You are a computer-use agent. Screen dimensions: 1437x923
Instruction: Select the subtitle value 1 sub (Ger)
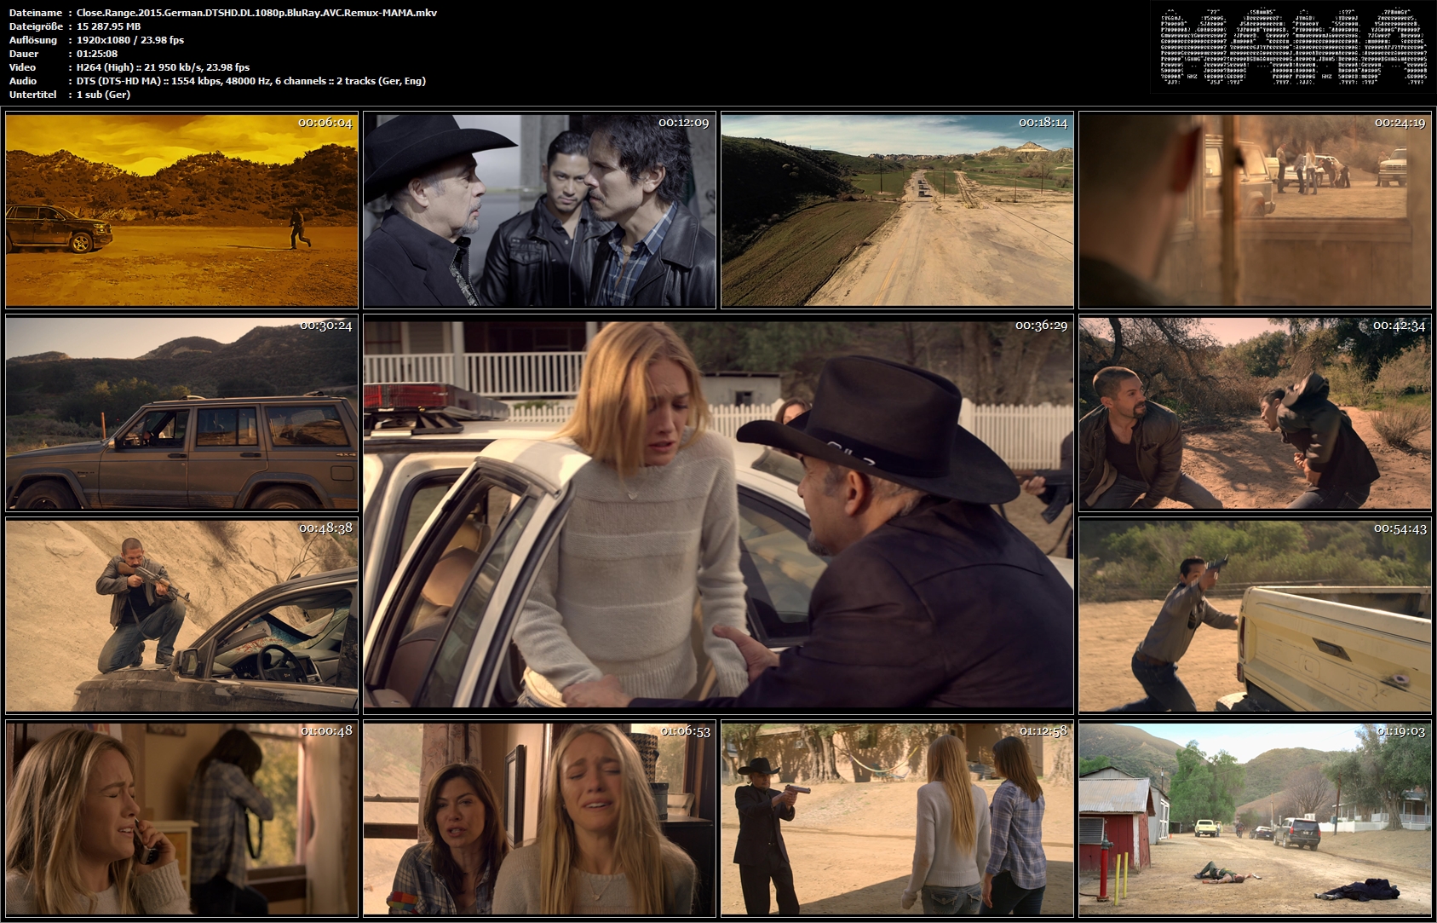[103, 95]
